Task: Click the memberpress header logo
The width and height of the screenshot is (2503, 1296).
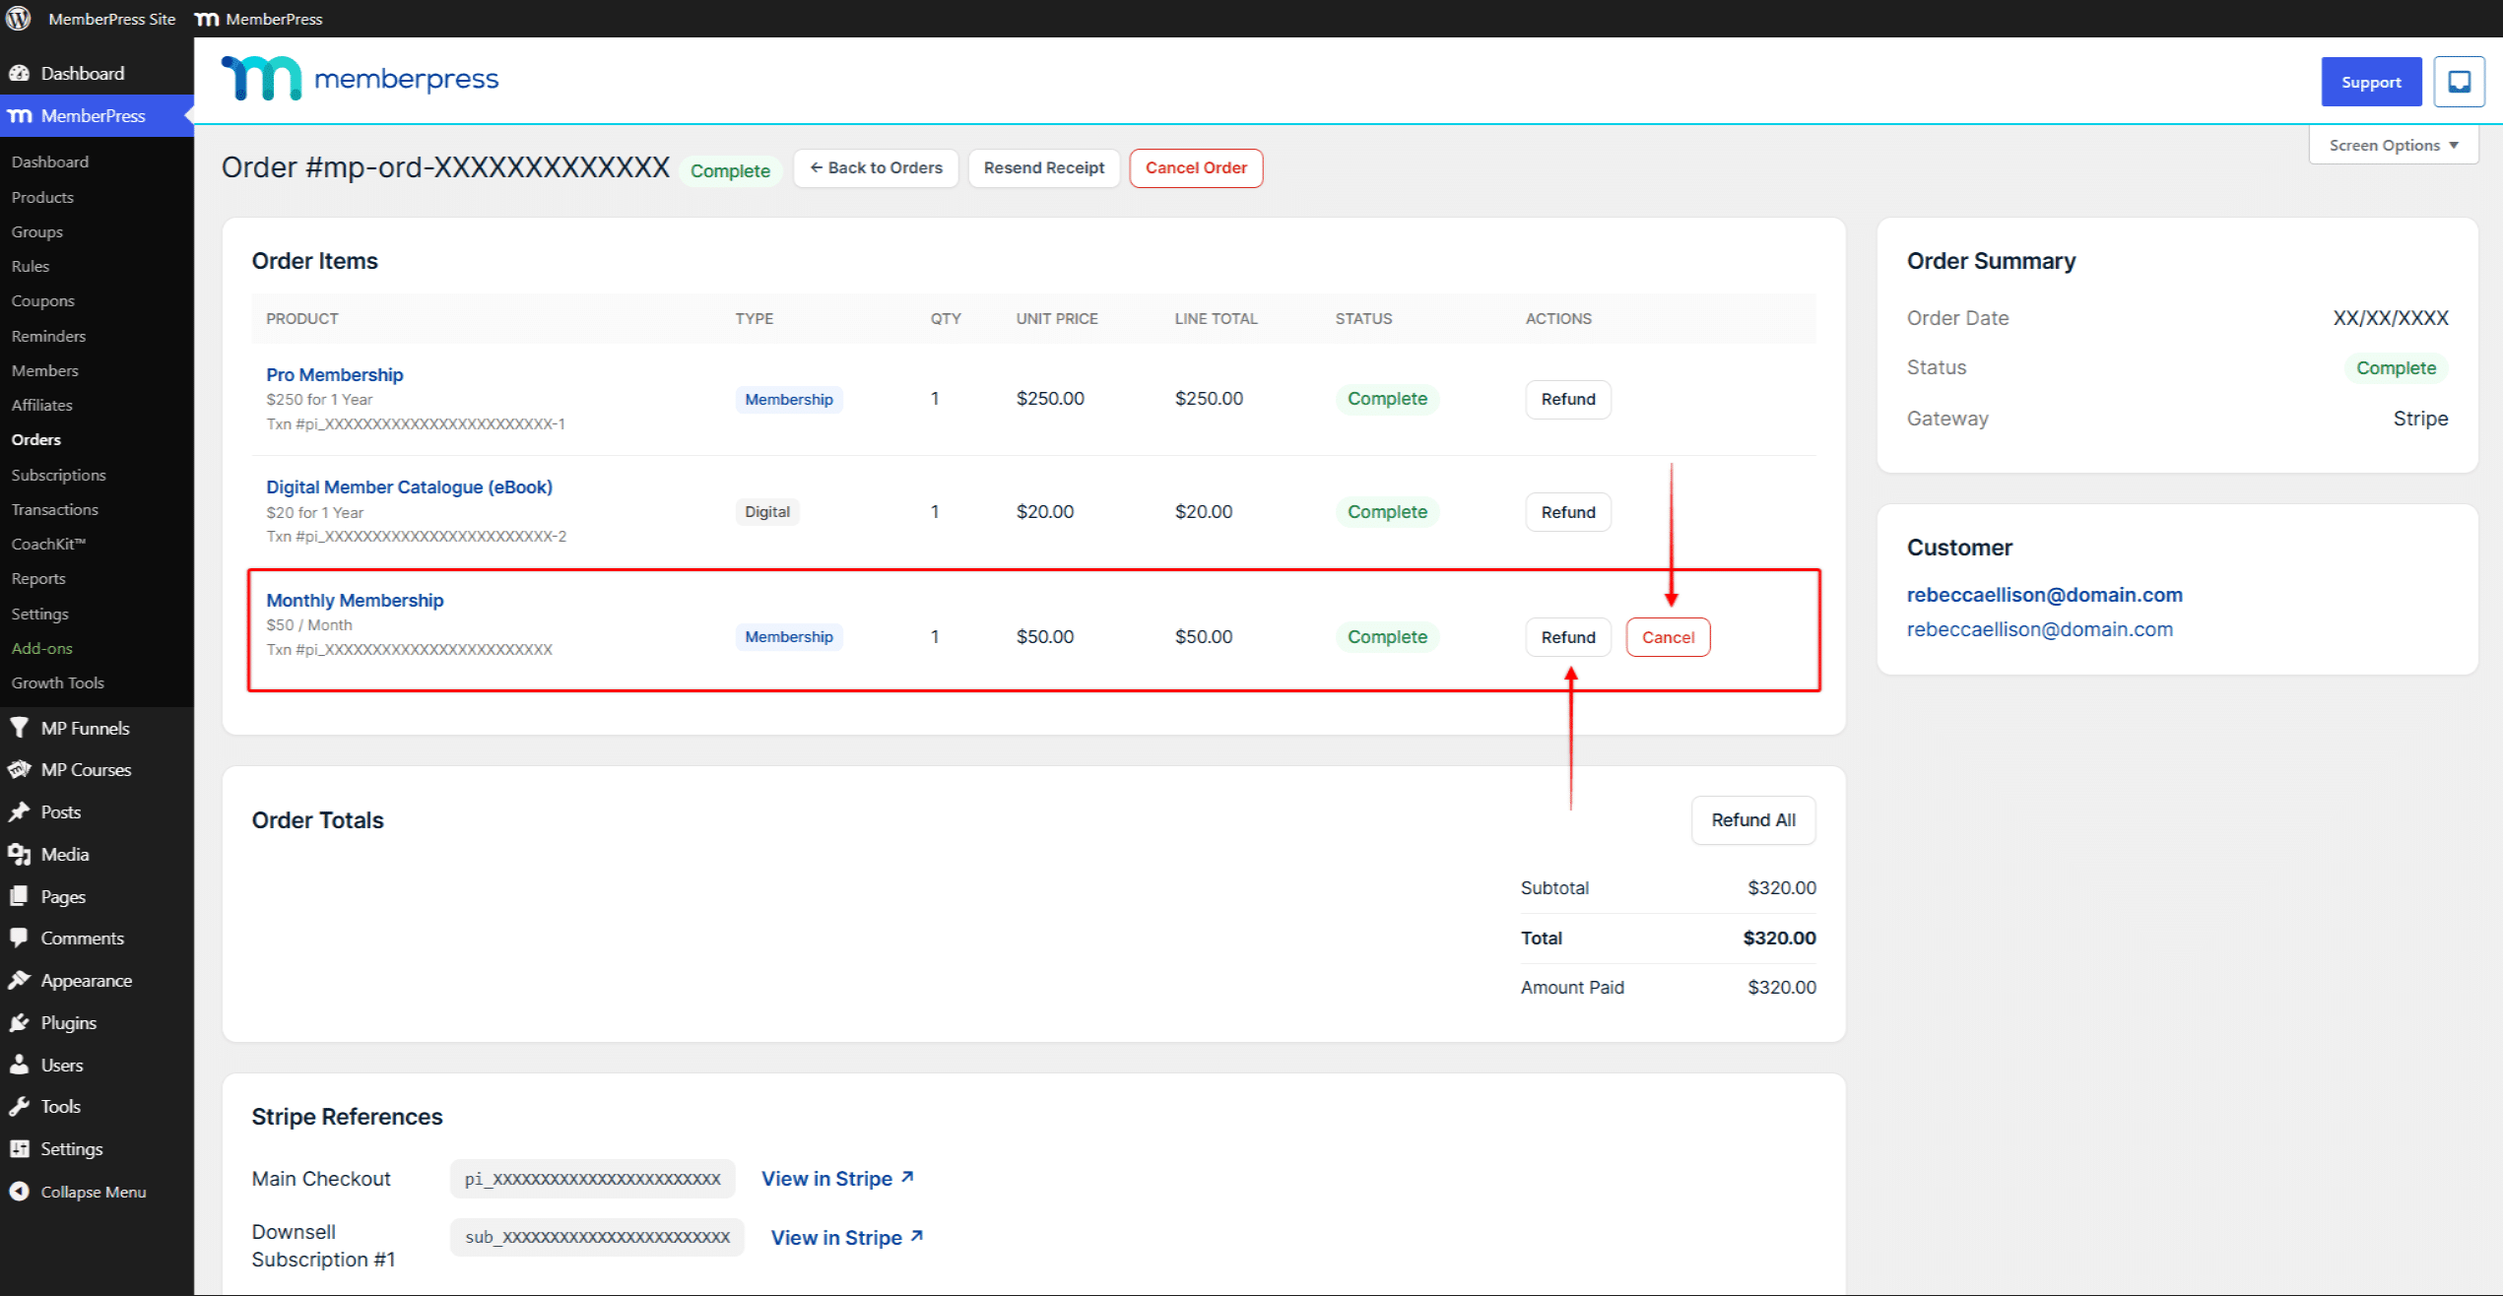Action: pyautogui.click(x=360, y=78)
